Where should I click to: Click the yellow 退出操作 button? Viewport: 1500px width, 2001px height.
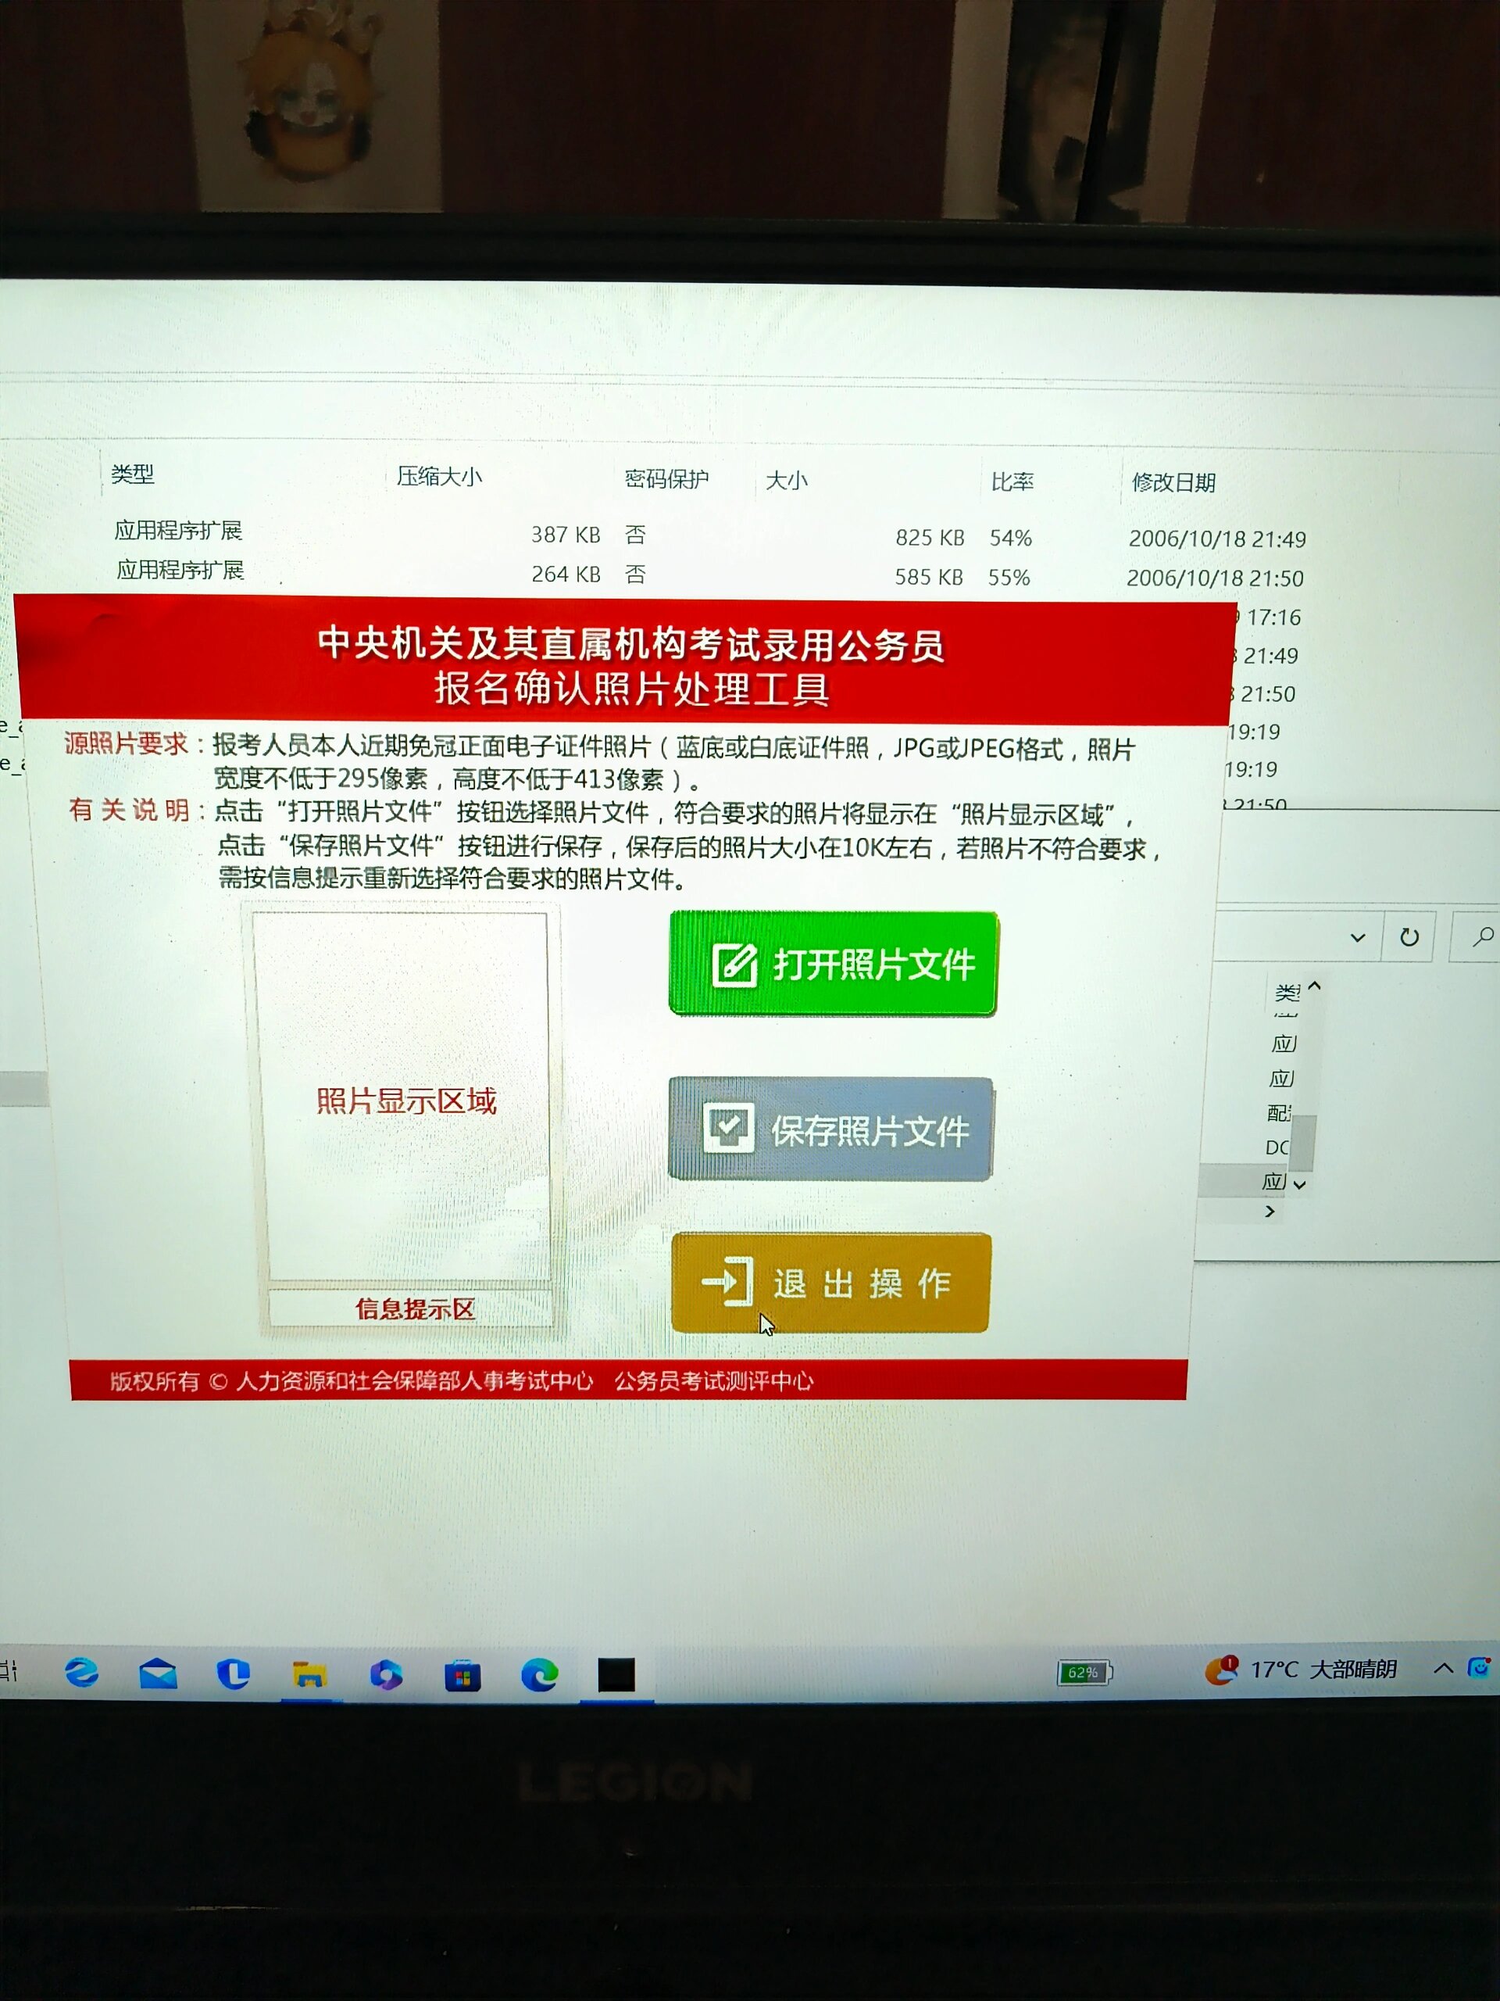point(831,1283)
